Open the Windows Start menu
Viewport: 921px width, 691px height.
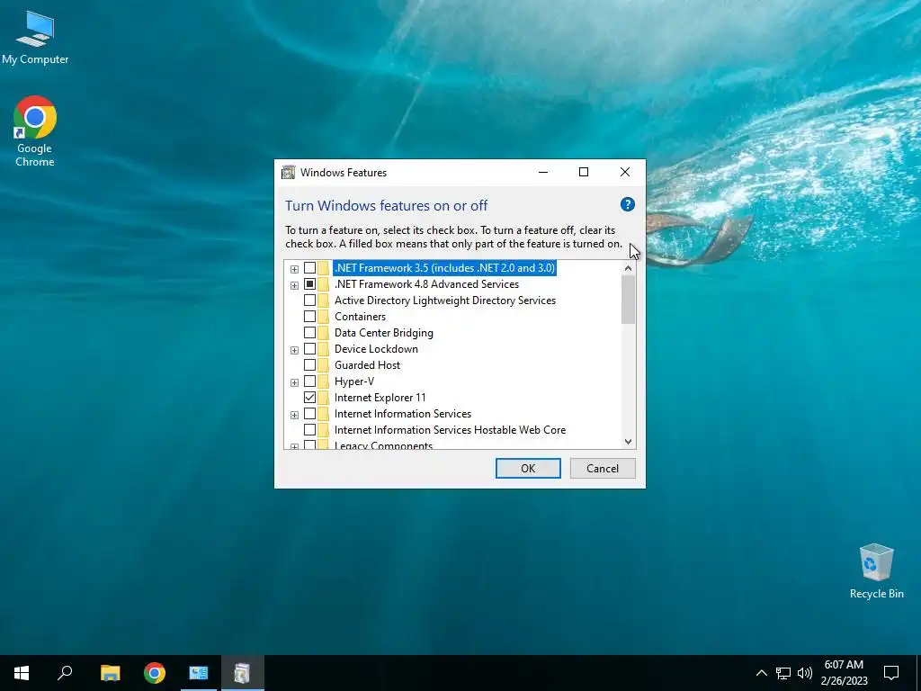pyautogui.click(x=22, y=673)
